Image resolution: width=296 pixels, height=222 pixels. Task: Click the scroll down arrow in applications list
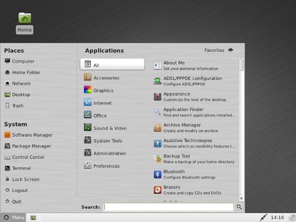click(x=241, y=199)
